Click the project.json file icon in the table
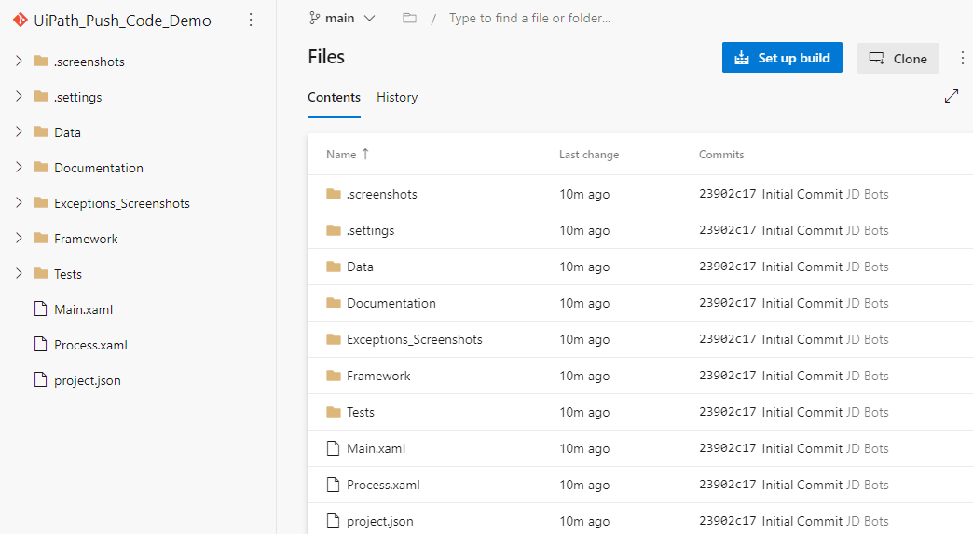This screenshot has height=534, width=973. 334,521
